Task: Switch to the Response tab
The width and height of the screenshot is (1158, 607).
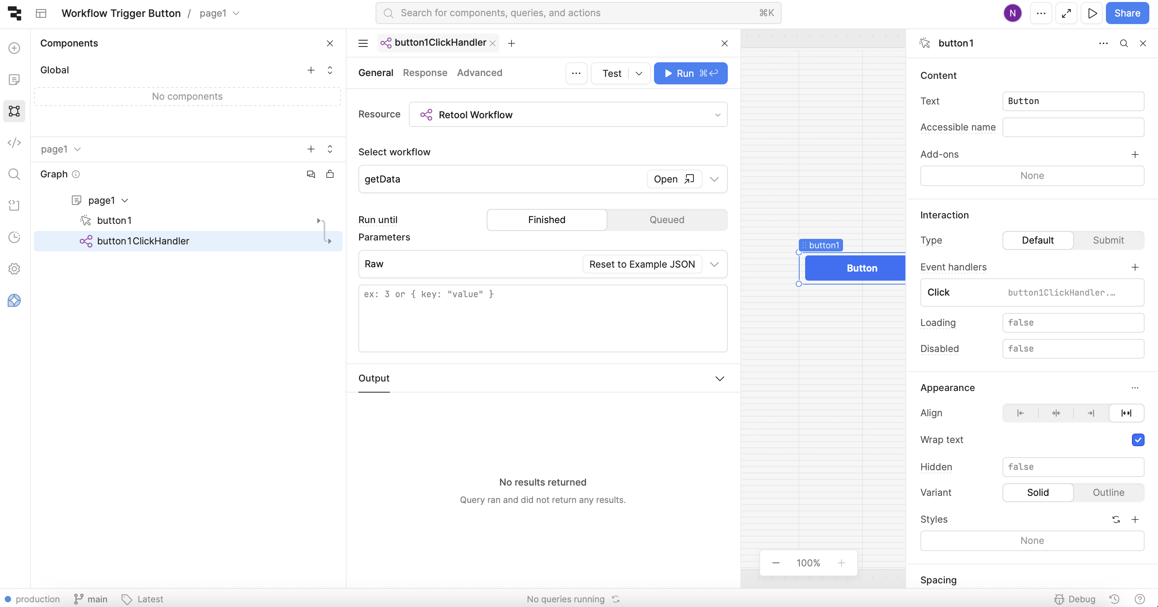Action: point(425,73)
